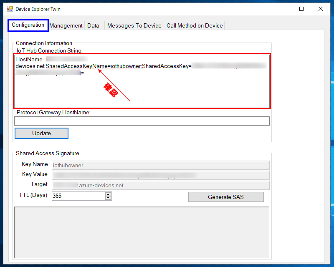Screen dimensions: 334x267
Task: Click the Key Name field showing iothubowner
Action: click(x=160, y=166)
